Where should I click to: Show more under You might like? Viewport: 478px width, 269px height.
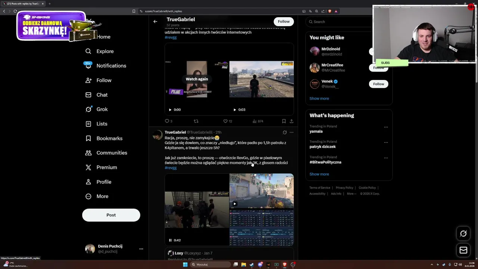pyautogui.click(x=319, y=99)
